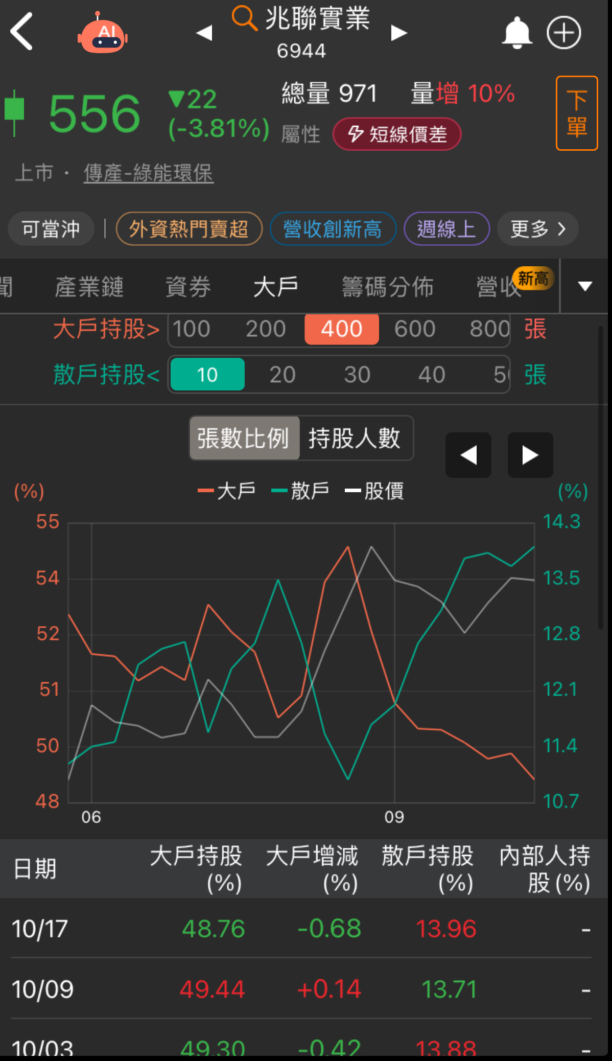The image size is (612, 1061).
Task: Go to next stock with right triangle
Action: (398, 33)
